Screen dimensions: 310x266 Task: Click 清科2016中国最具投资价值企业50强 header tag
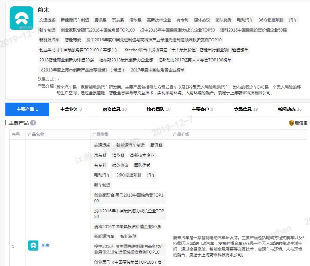[x=254, y=30]
